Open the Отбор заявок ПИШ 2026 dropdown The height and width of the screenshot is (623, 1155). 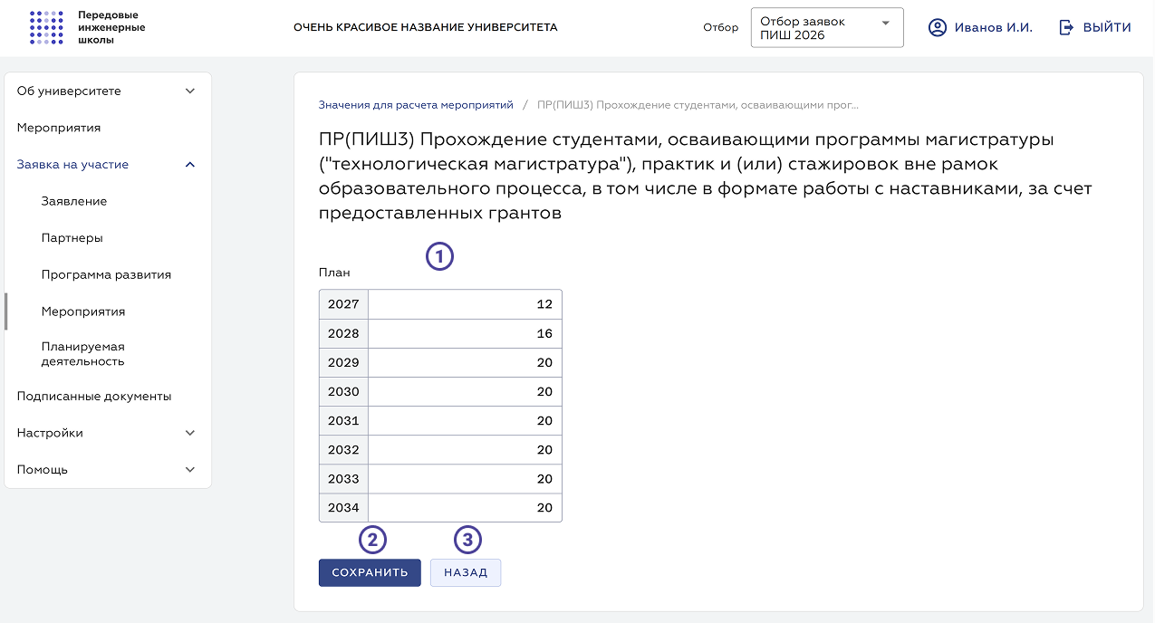[x=827, y=27]
